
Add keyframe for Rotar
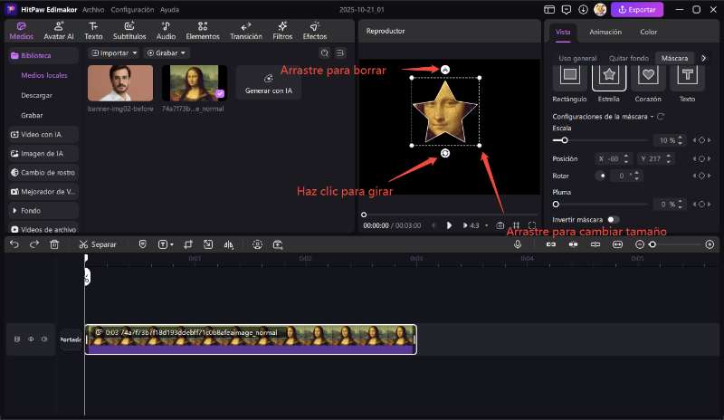(x=701, y=176)
